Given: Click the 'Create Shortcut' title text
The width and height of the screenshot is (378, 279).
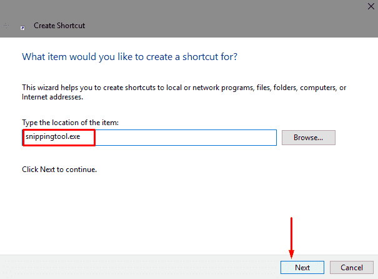Looking at the screenshot, I should 59,26.
